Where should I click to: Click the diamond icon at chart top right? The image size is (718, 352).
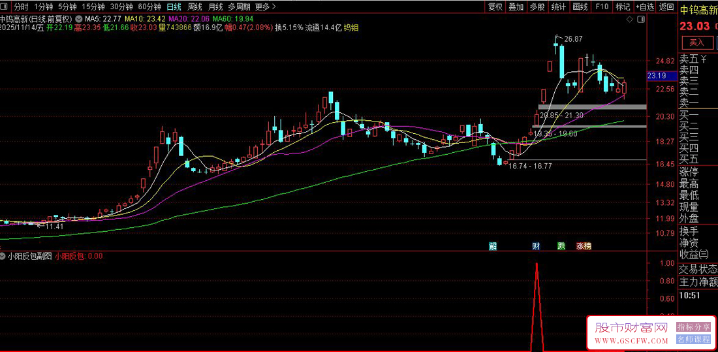coord(631,19)
